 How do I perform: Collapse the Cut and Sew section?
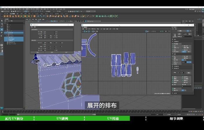[x=173, y=42]
